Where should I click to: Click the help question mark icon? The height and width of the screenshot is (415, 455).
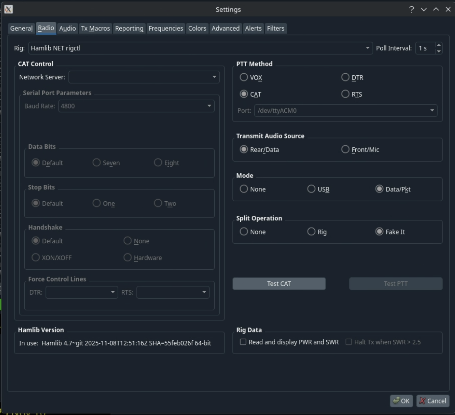(411, 9)
